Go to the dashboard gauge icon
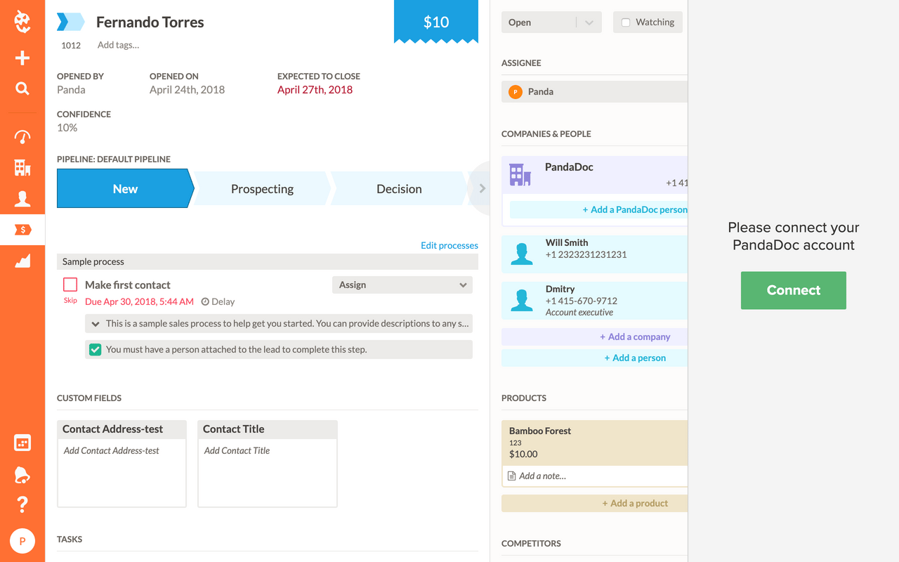899x562 pixels. point(22,136)
